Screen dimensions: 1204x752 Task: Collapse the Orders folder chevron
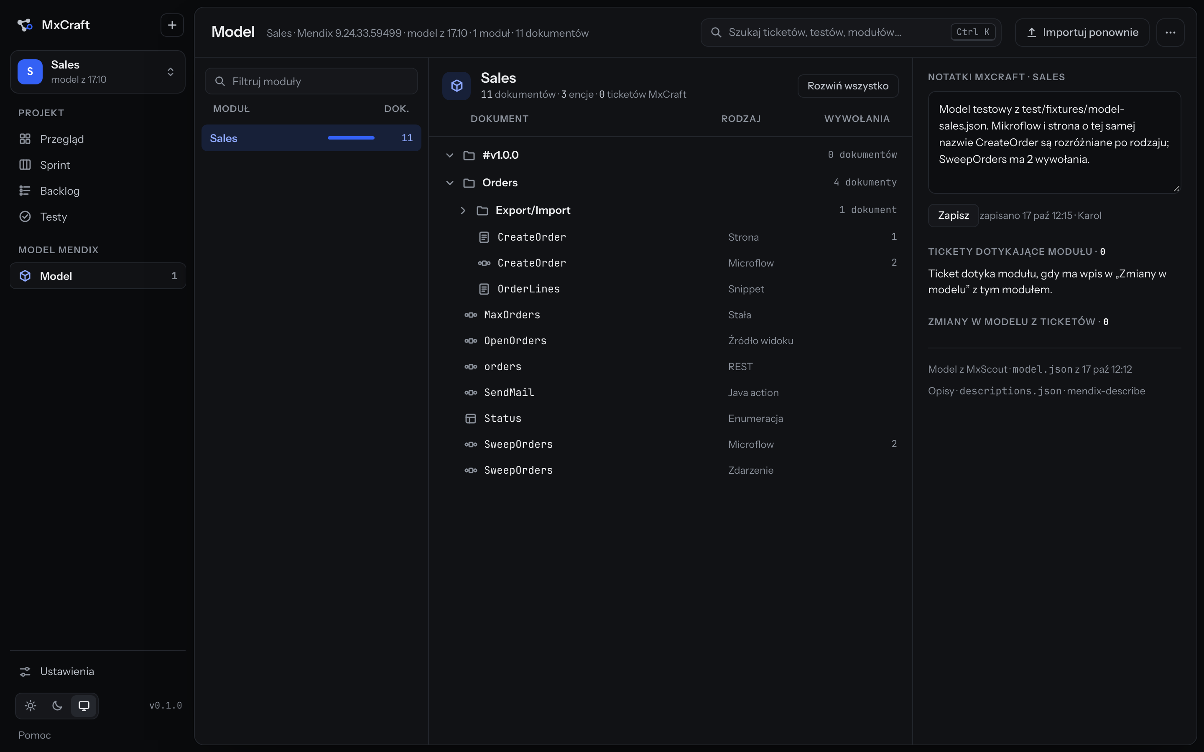(x=450, y=183)
